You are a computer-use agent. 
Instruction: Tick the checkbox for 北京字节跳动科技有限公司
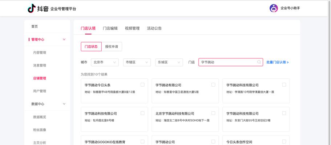(x=213, y=113)
